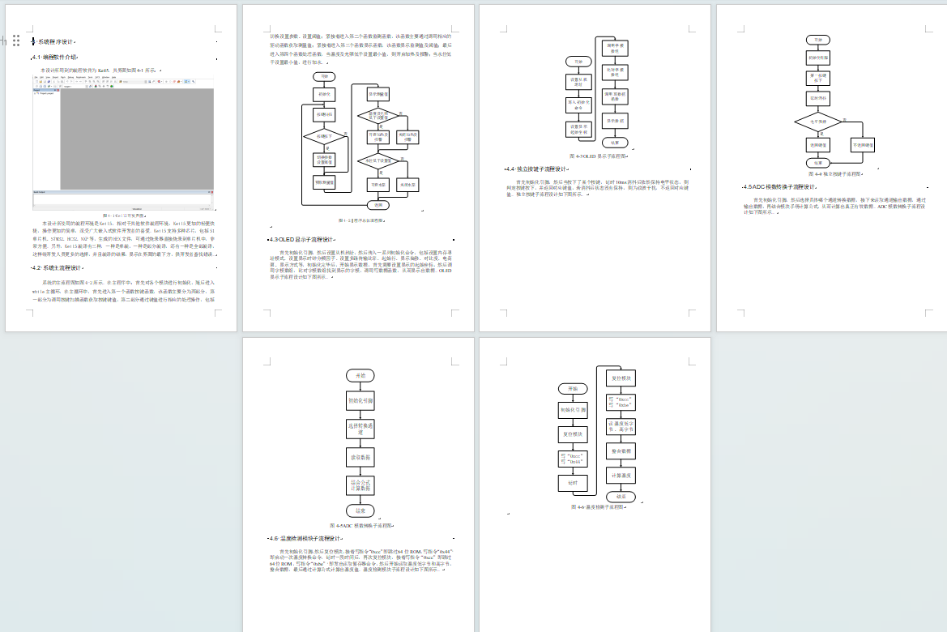The height and width of the screenshot is (632, 947).
Task: Click the six-dot drag handle beside first heading
Action: (16, 41)
